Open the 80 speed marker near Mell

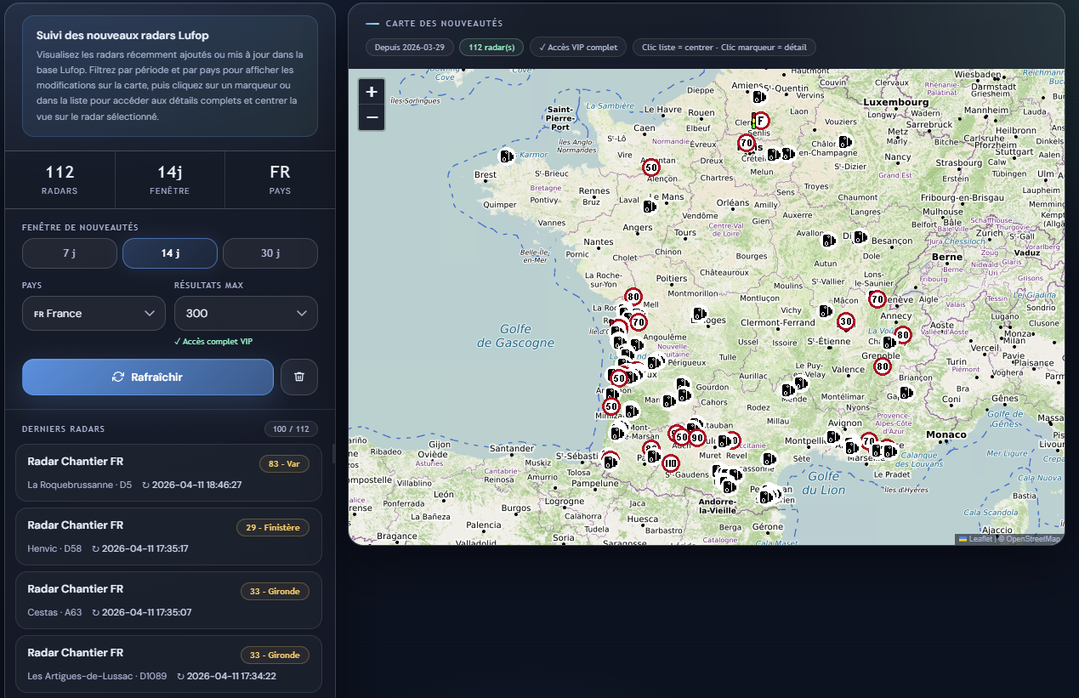(633, 298)
